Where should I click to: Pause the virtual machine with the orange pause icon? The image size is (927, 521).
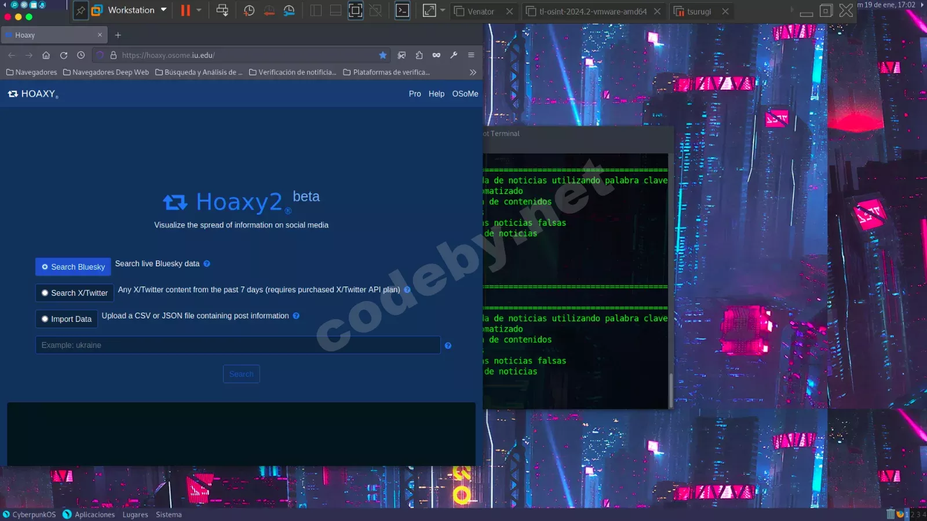pos(185,10)
